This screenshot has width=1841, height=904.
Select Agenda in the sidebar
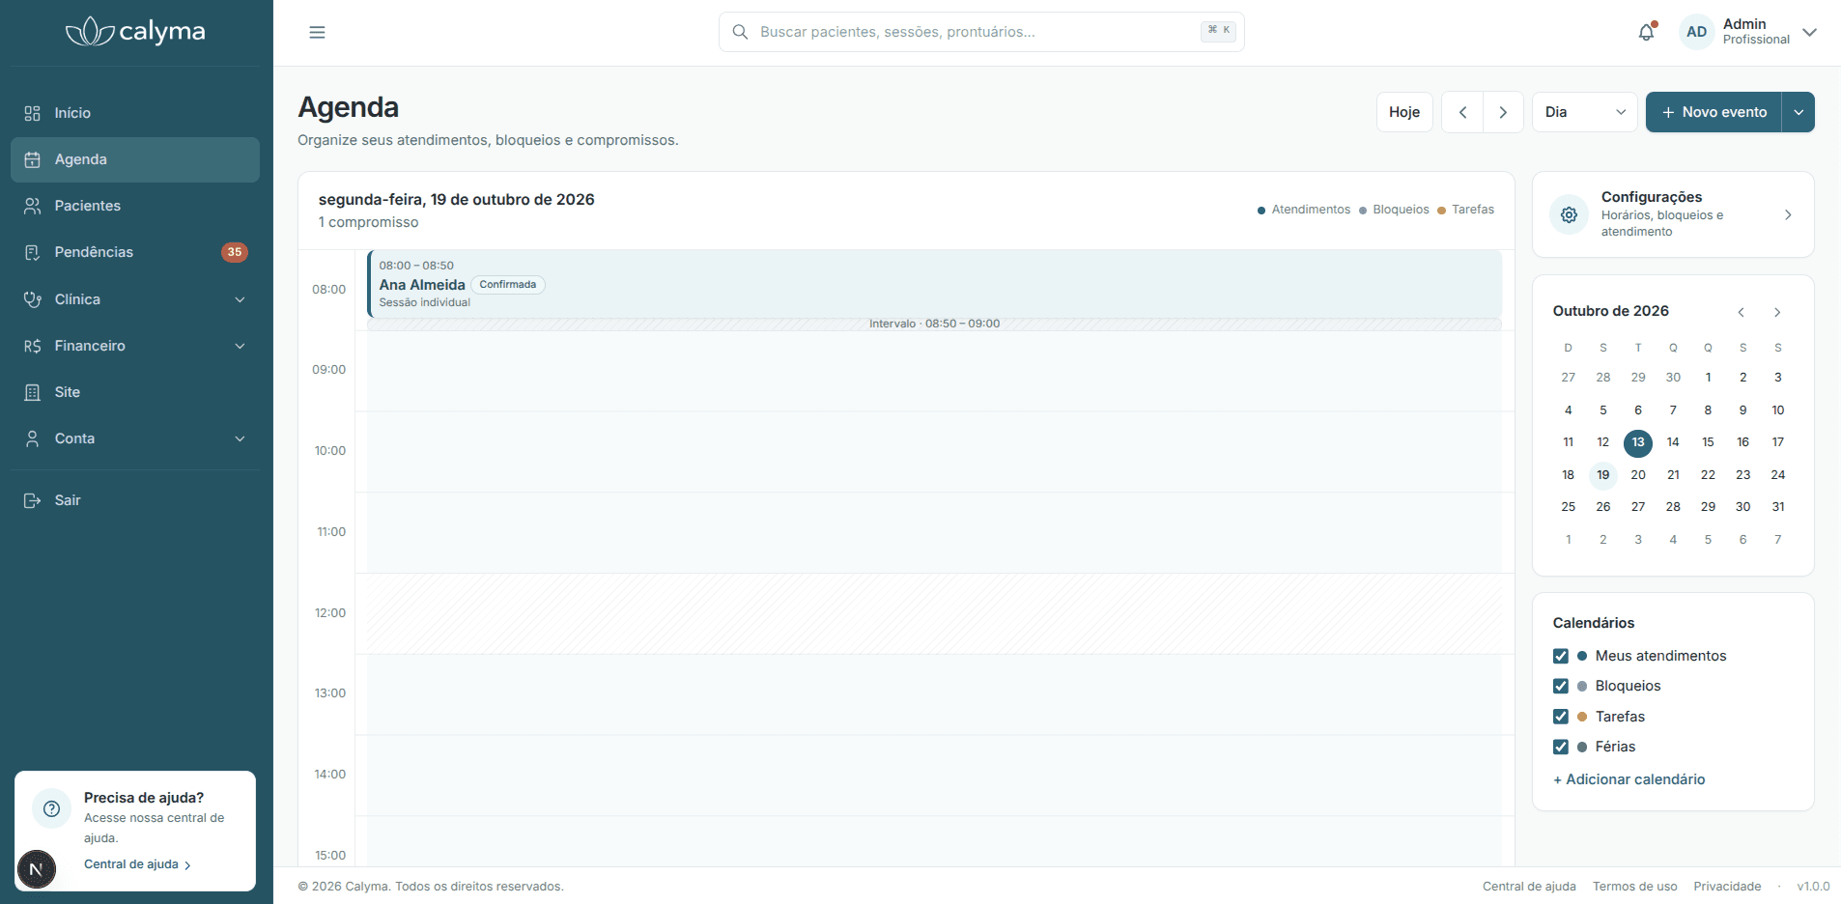(x=135, y=159)
